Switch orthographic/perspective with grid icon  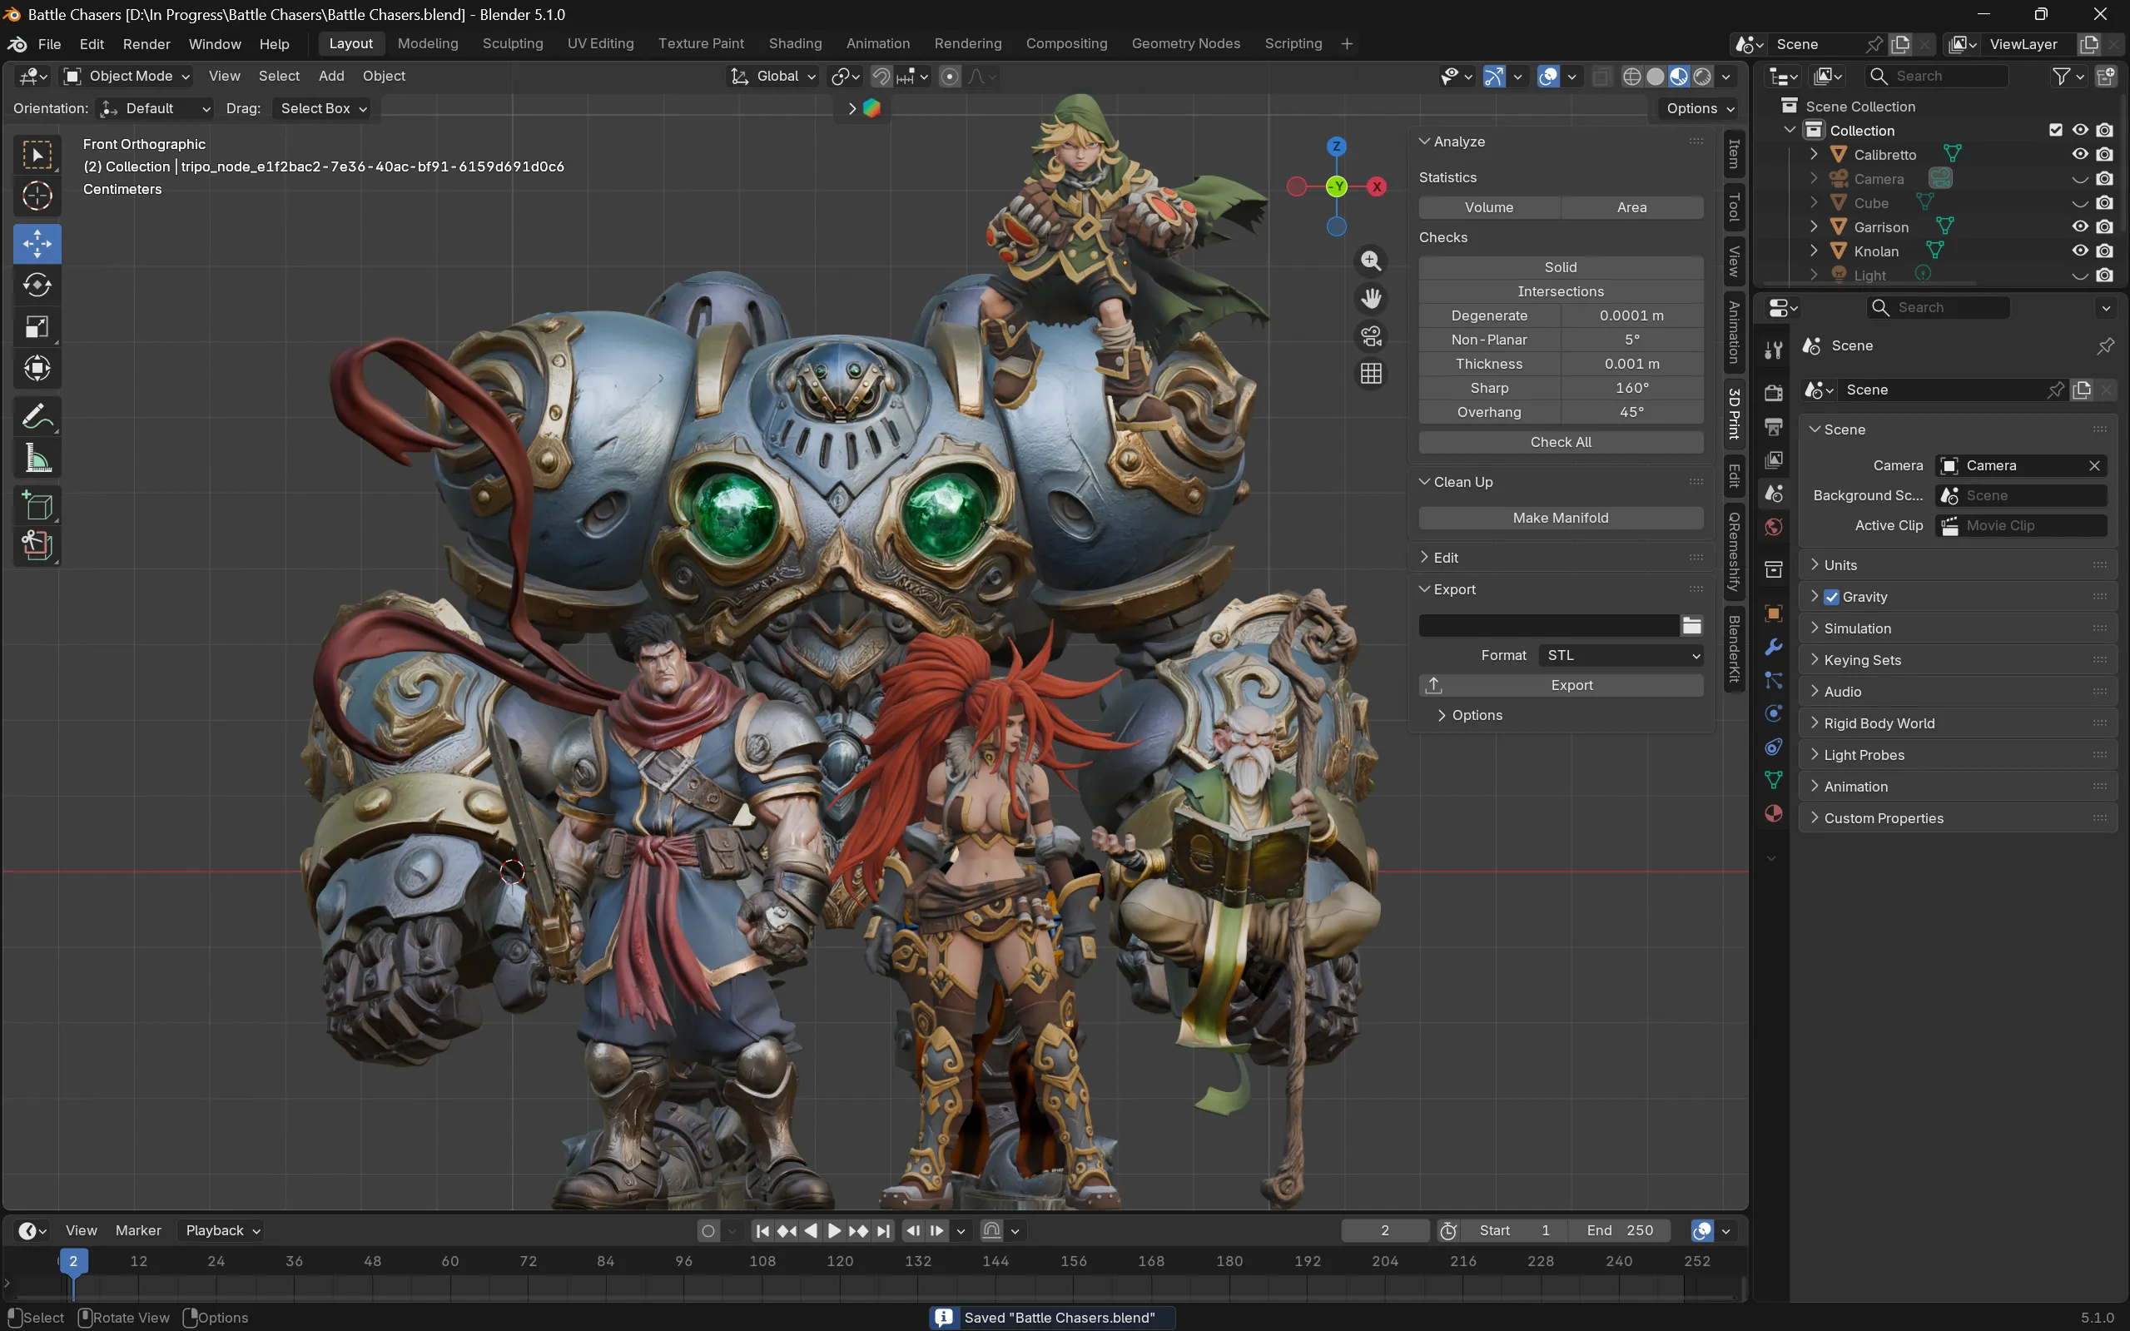(1370, 374)
